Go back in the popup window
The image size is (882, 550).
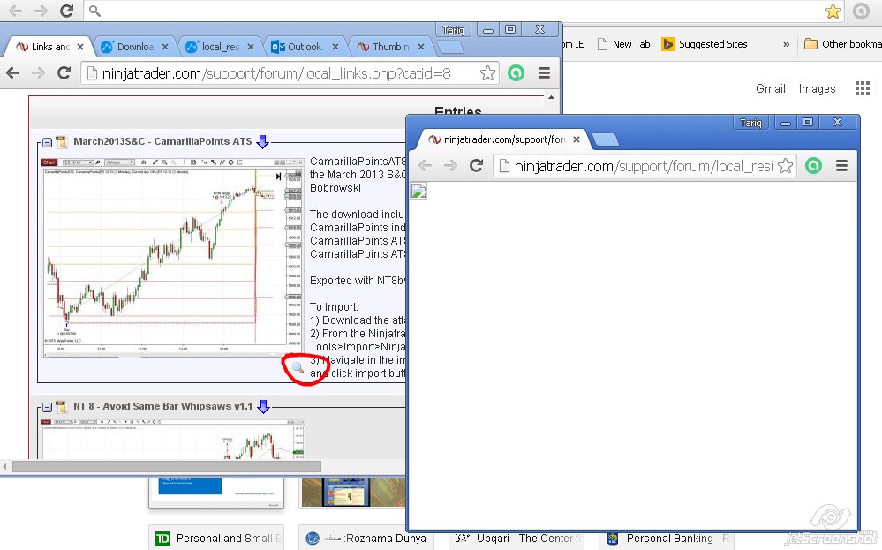[426, 165]
